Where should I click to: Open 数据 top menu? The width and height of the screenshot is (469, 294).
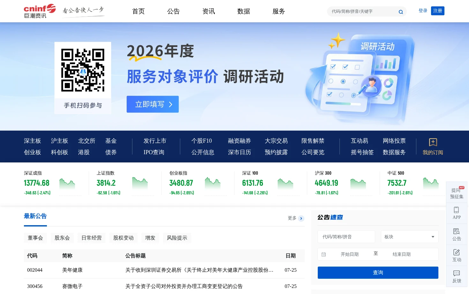(x=244, y=11)
